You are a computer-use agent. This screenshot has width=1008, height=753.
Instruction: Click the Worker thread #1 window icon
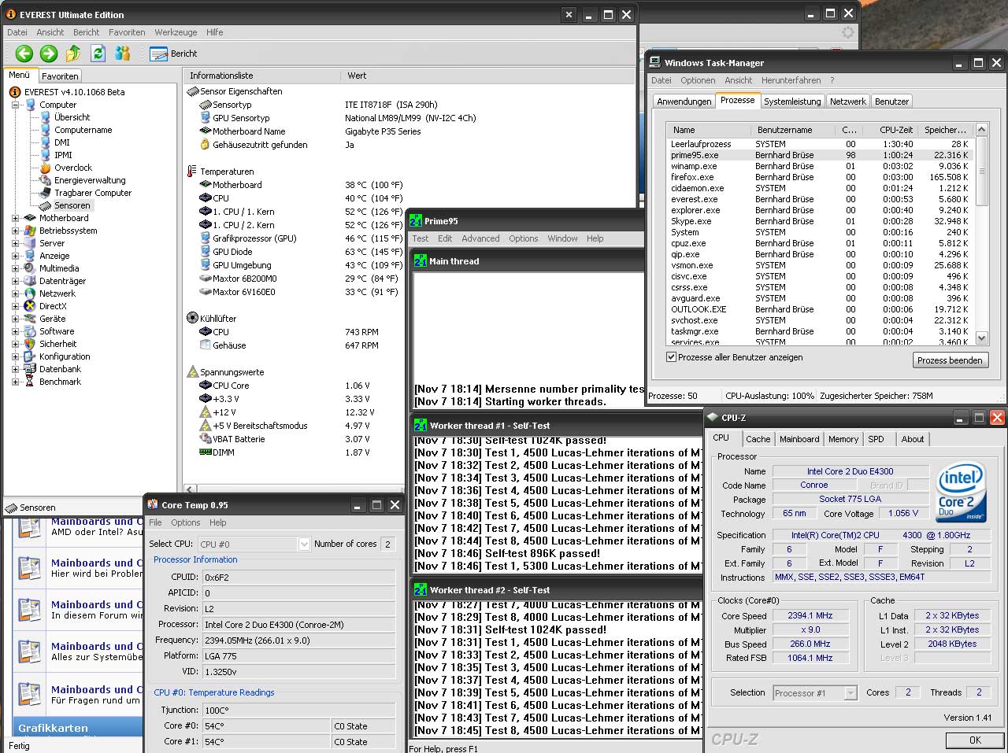[x=421, y=426]
